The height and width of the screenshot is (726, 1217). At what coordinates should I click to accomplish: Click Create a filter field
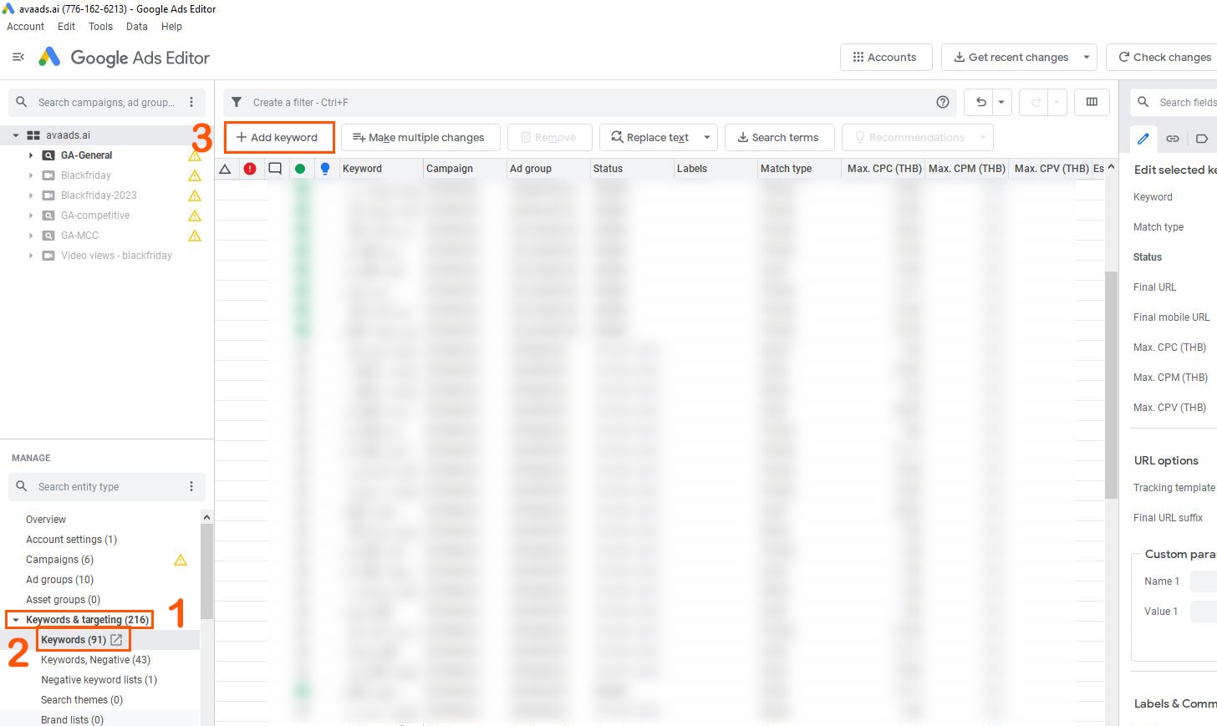coord(589,102)
